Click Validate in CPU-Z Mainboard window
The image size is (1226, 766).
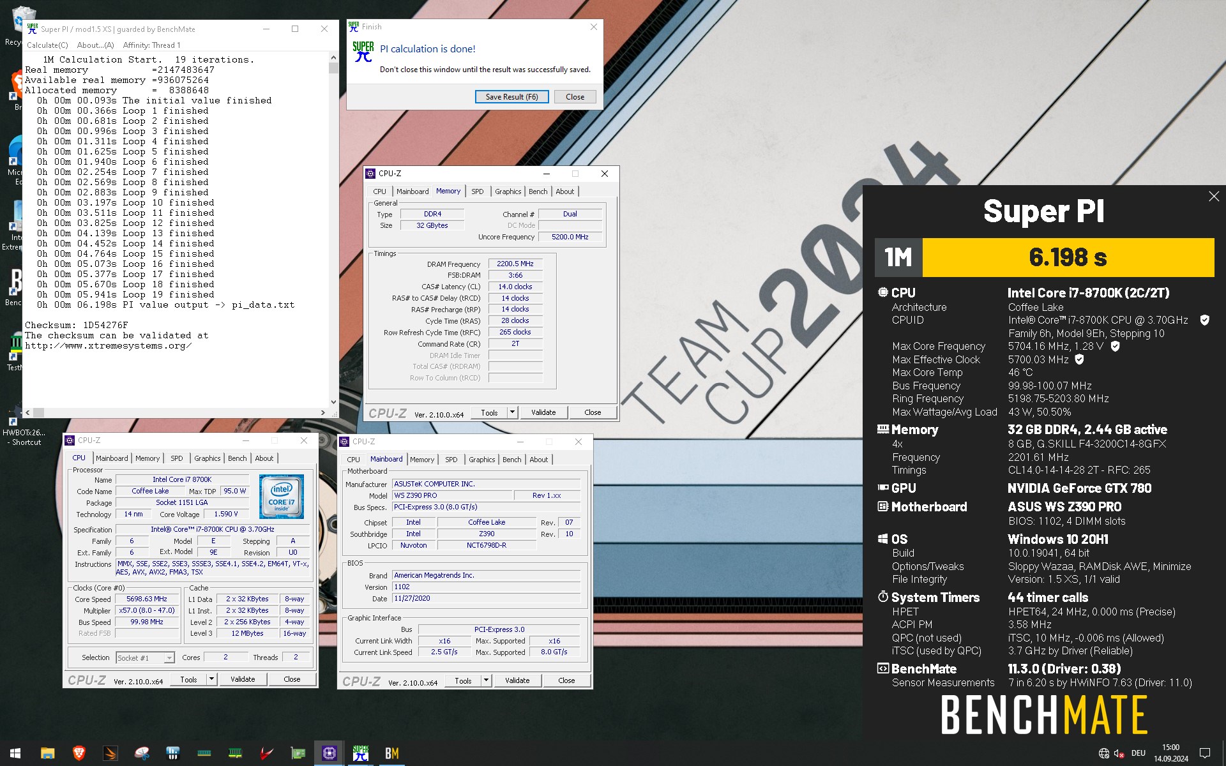517,680
